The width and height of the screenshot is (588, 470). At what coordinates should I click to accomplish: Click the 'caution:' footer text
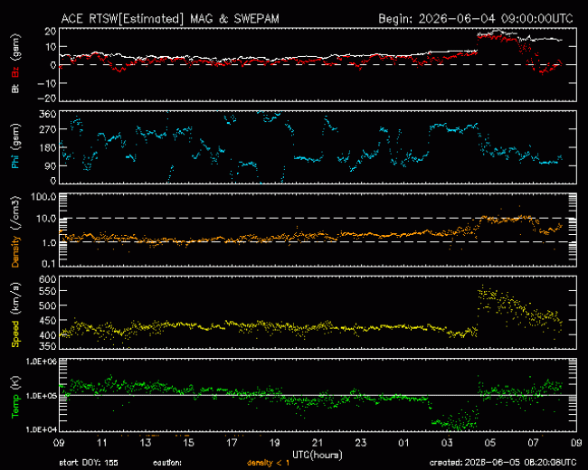pyautogui.click(x=167, y=463)
